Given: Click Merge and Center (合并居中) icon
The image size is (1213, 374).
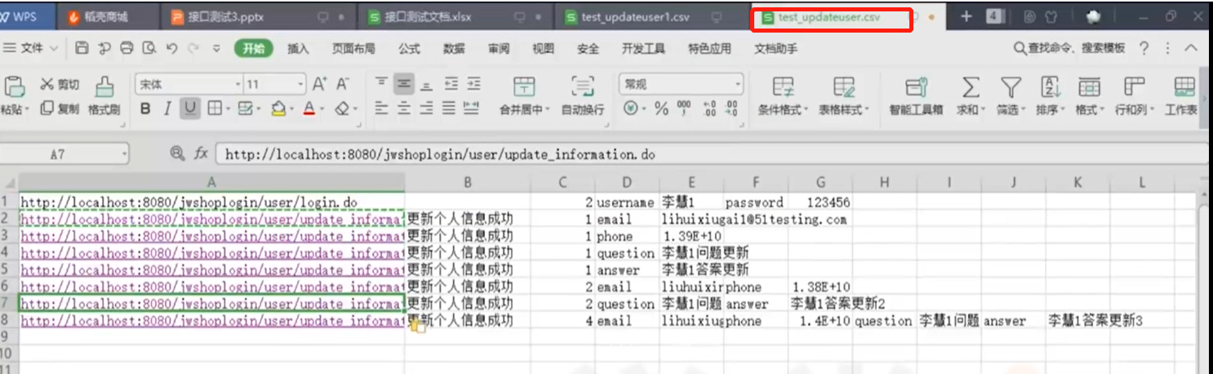Looking at the screenshot, I should click(x=524, y=86).
